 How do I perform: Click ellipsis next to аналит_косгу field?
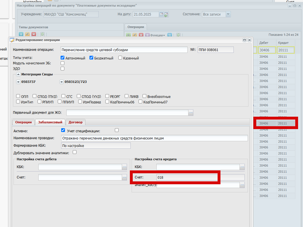coord(242,185)
